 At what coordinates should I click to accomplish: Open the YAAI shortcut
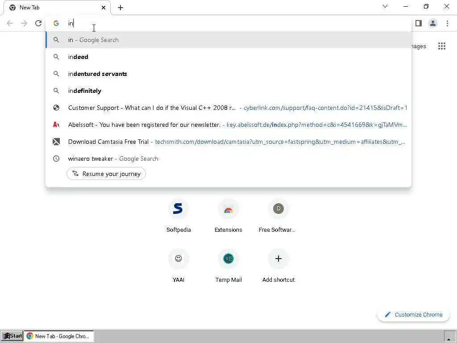tap(179, 266)
